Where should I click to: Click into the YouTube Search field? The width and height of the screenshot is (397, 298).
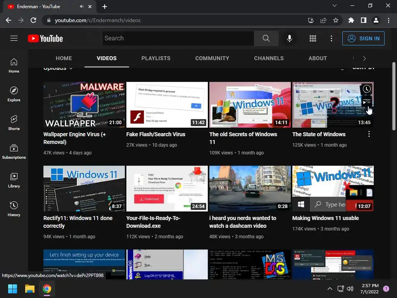pyautogui.click(x=178, y=38)
